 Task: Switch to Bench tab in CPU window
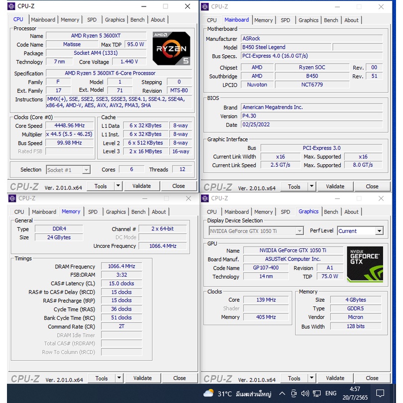(137, 20)
